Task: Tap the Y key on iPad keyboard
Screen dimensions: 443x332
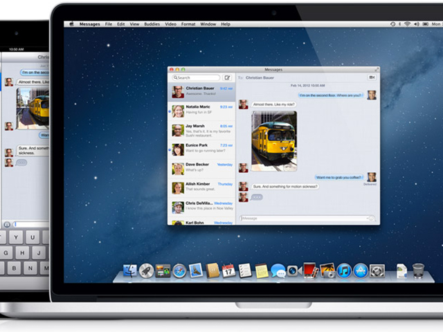Action: click(16, 237)
